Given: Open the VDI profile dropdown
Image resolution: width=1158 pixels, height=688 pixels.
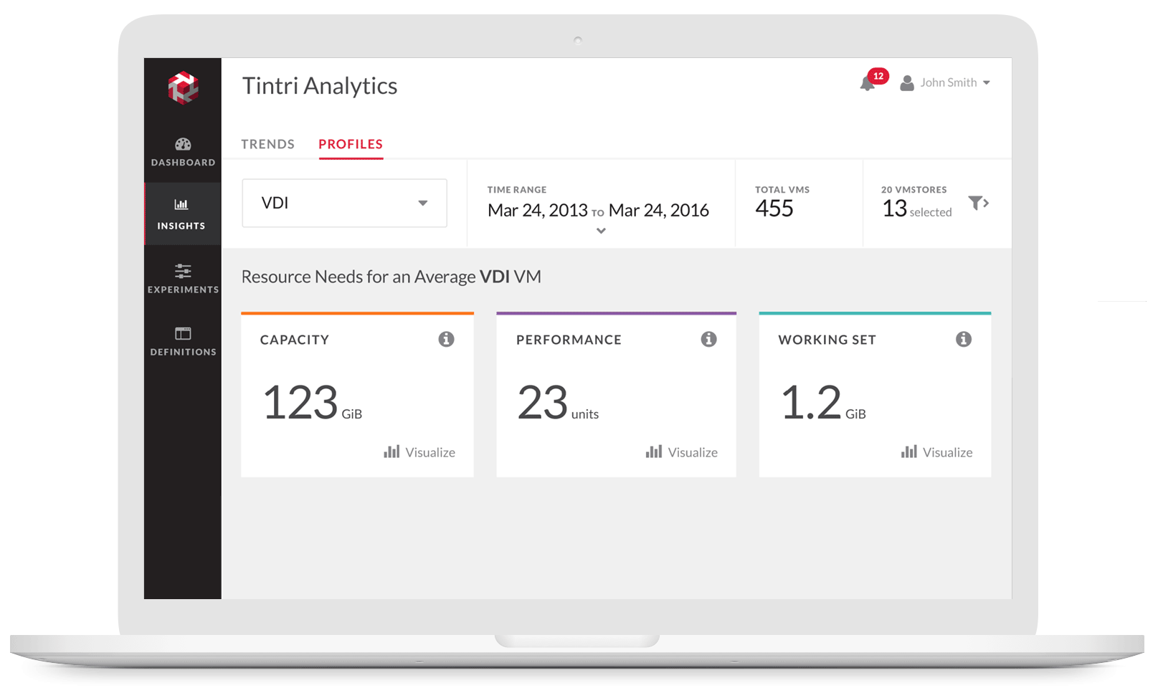Looking at the screenshot, I should [x=344, y=203].
